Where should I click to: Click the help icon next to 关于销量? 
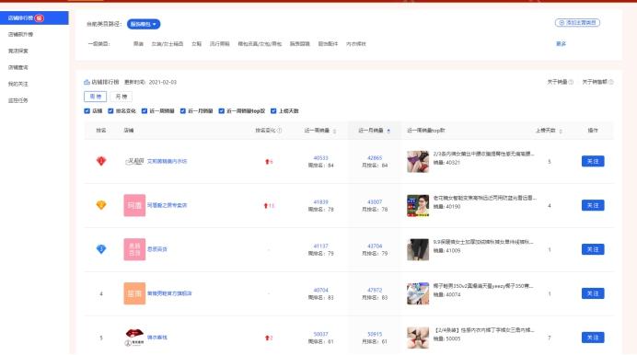(x=571, y=82)
